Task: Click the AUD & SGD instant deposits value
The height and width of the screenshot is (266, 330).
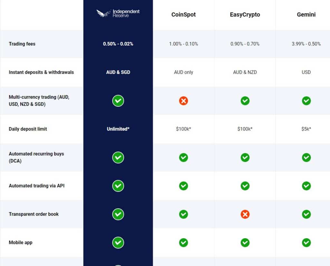Action: 118,72
